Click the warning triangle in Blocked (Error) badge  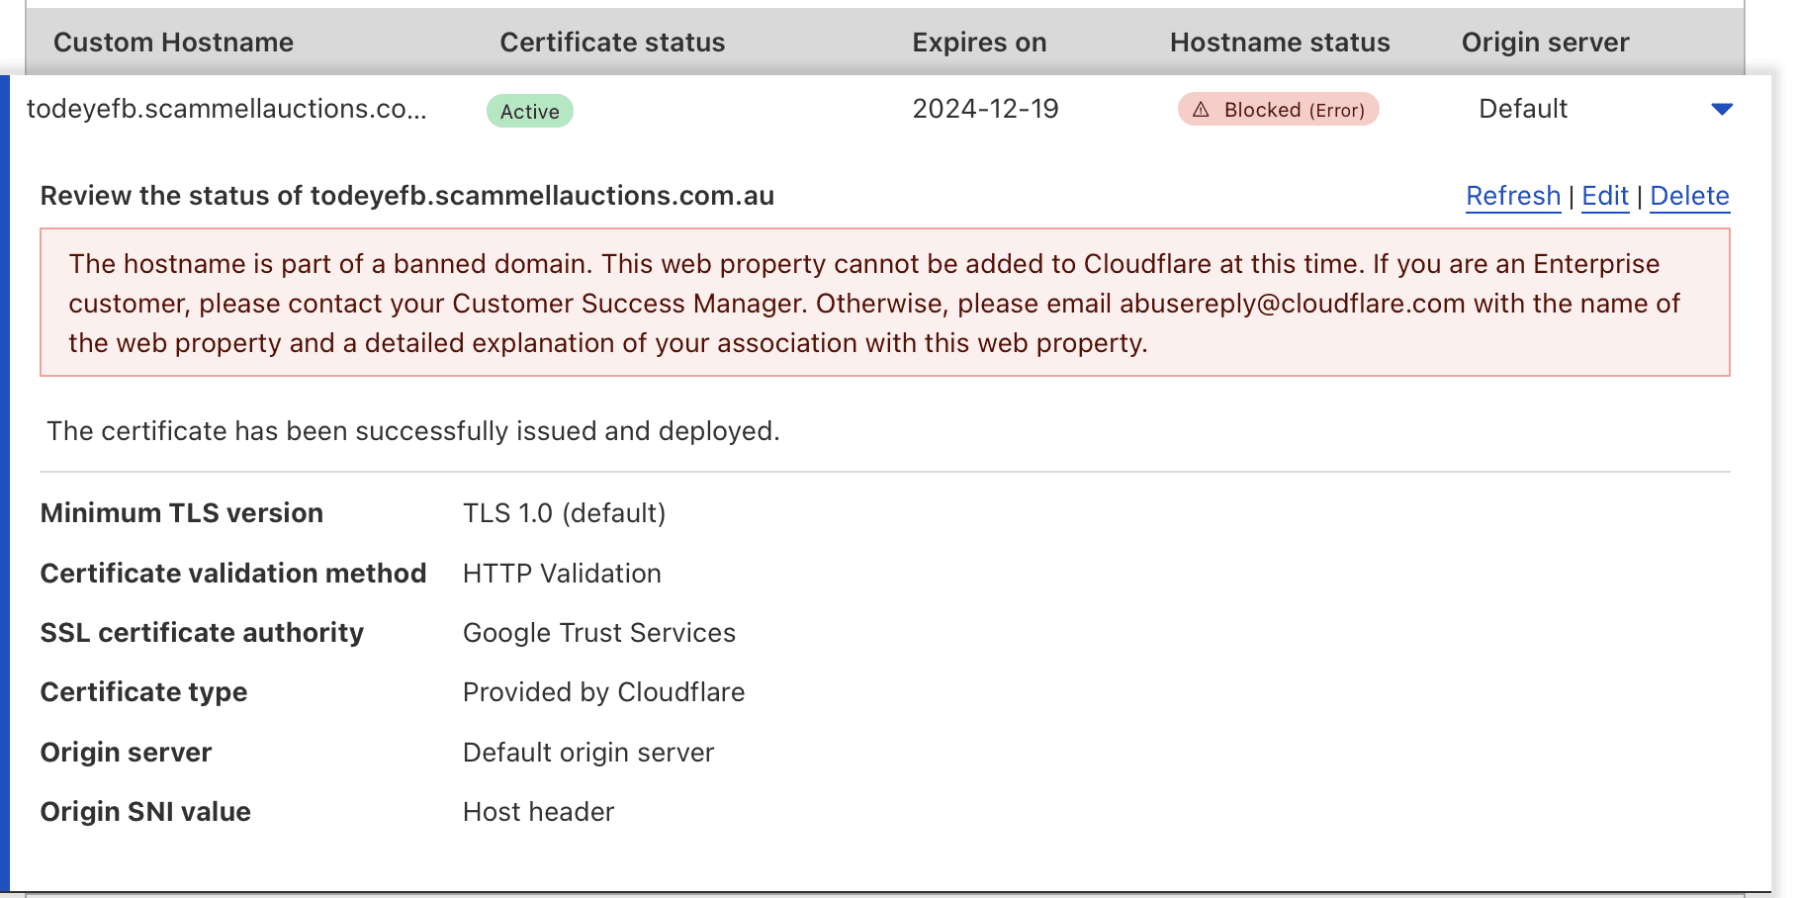click(1202, 110)
